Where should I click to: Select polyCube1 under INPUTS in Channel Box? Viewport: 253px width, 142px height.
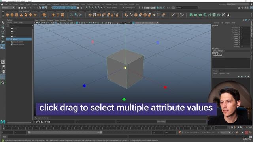(218, 55)
